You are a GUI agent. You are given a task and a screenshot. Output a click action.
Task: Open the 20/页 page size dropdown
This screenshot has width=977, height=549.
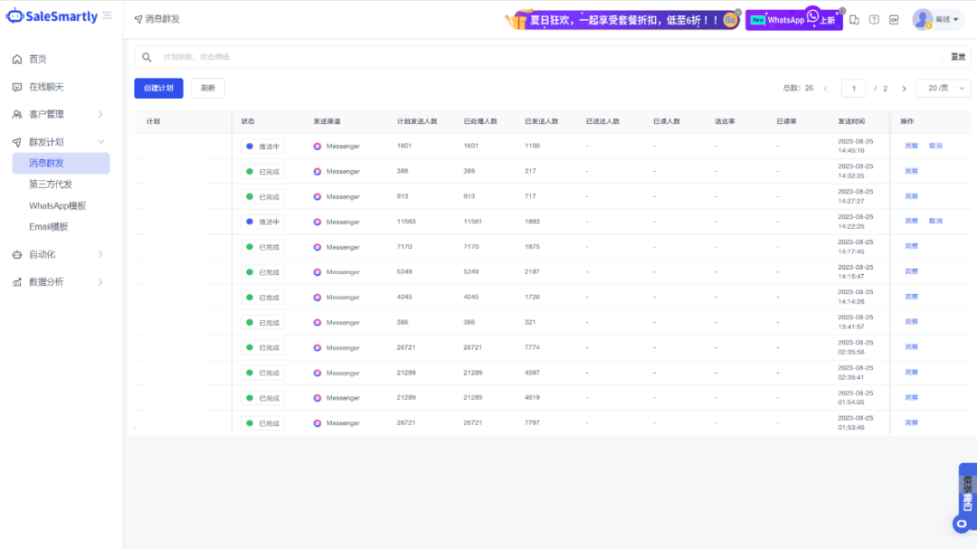point(944,88)
